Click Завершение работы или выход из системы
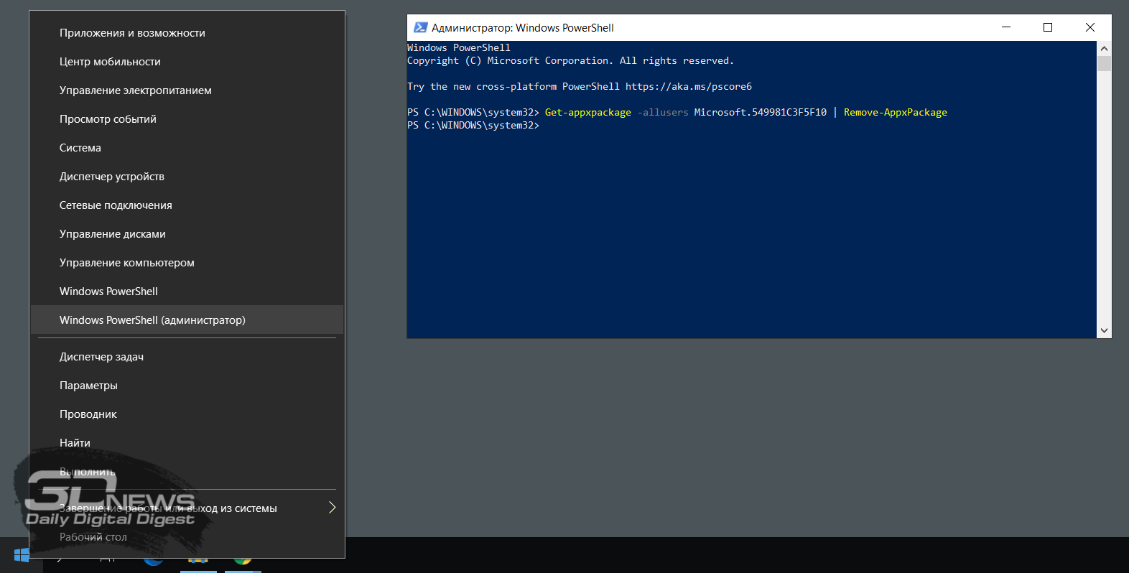This screenshot has height=573, width=1129. (x=187, y=508)
